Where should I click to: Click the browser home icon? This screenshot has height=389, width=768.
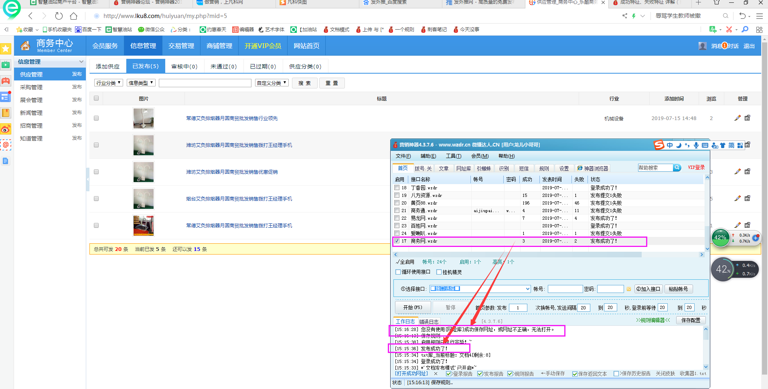pyautogui.click(x=73, y=16)
